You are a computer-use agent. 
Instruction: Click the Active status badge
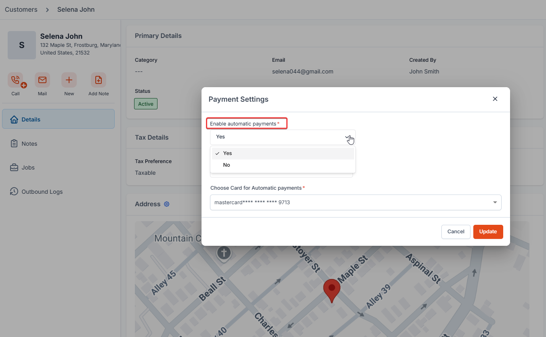pyautogui.click(x=146, y=104)
